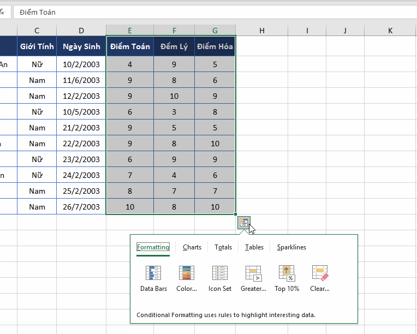Select column I header
417x334 pixels.
[307, 31]
